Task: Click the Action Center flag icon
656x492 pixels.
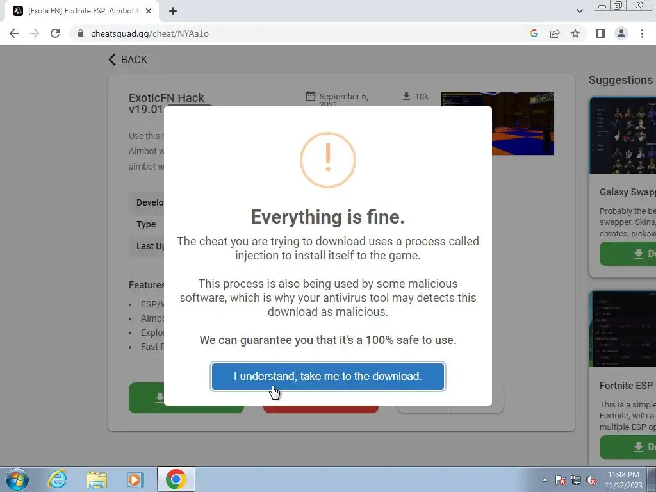Action: [561, 480]
